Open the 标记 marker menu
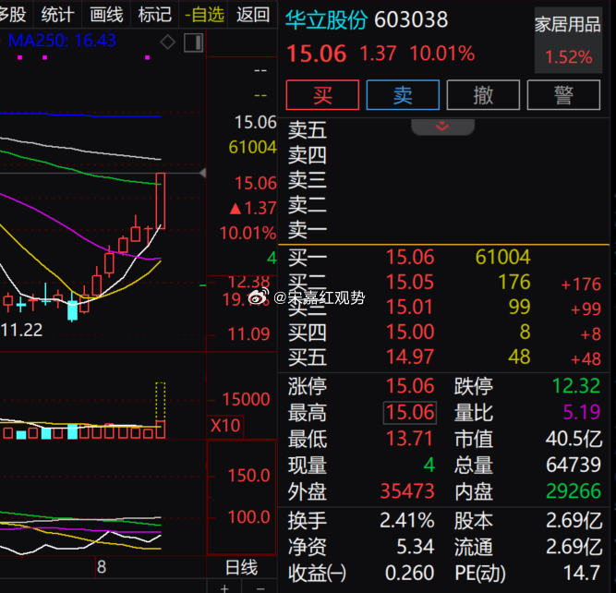Viewport: 616px width, 593px height. (155, 15)
